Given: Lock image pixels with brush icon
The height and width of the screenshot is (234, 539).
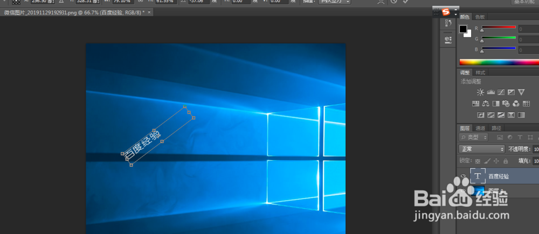Looking at the screenshot, I should click(x=487, y=161).
